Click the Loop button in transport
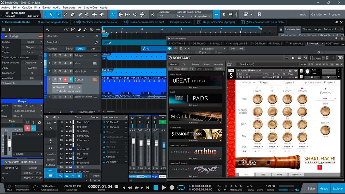Screen dimensions: 345x194 point(181,187)
